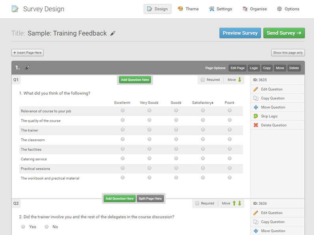Screen dimensions: 314x235
Task: Click the pencil icon in page 1 header
Action: pyautogui.click(x=27, y=68)
